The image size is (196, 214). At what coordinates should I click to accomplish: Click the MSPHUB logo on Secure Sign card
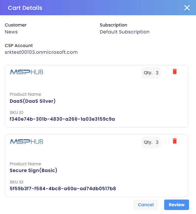(x=26, y=142)
